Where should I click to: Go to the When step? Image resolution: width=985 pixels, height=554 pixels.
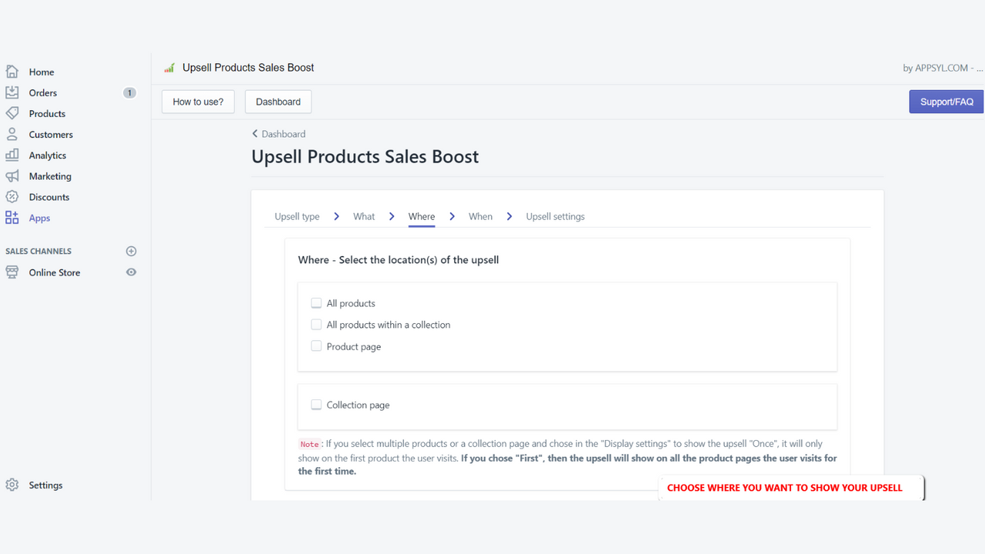click(x=480, y=216)
